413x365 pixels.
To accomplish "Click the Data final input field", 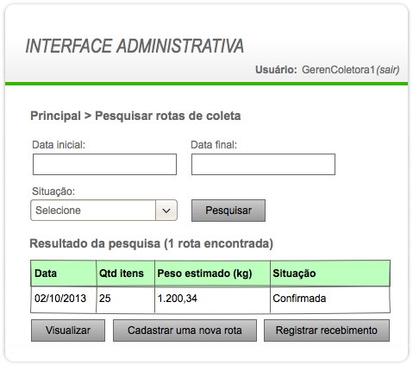I will coord(263,164).
